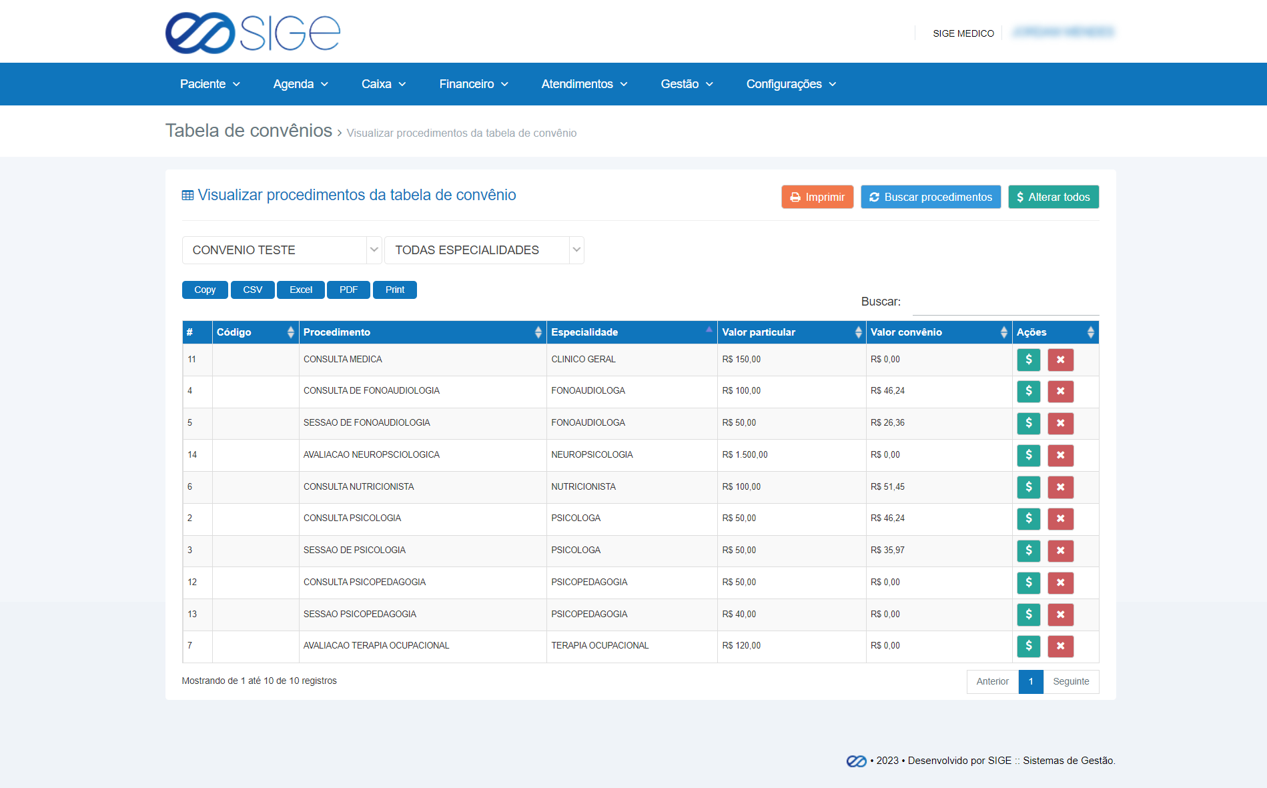Viewport: 1267px width, 788px height.
Task: Sort by Valor convênio column
Action: pos(939,332)
